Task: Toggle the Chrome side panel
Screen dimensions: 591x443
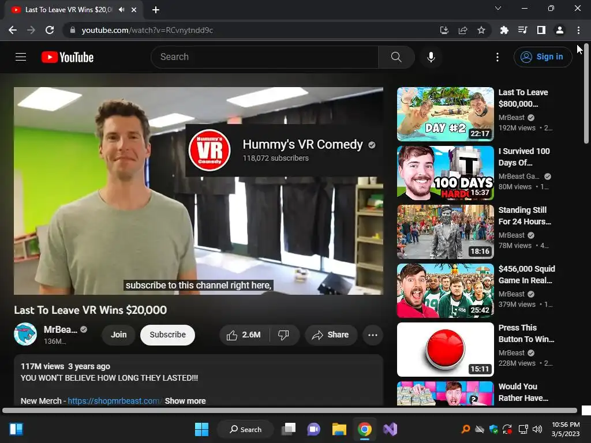Action: pyautogui.click(x=541, y=30)
